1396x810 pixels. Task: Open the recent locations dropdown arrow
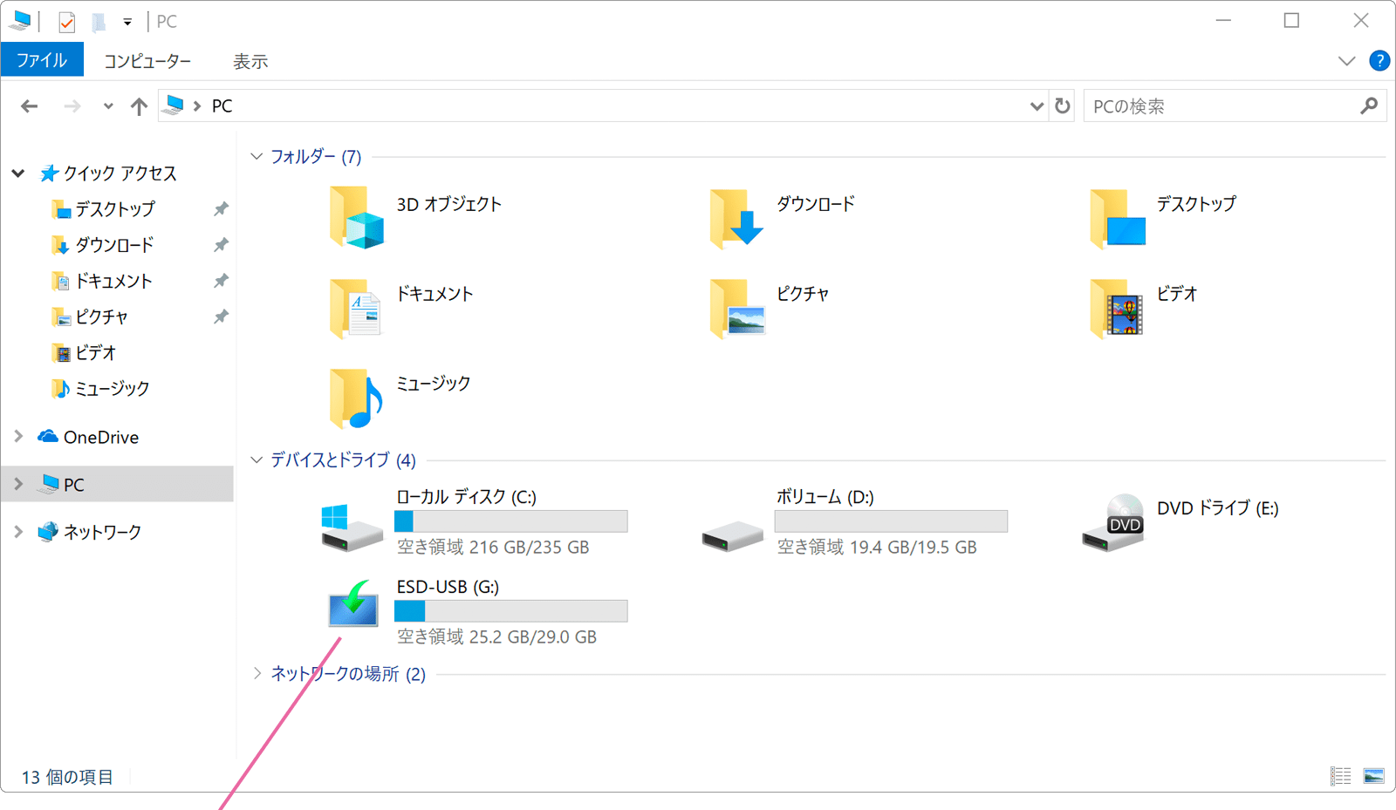click(x=107, y=106)
